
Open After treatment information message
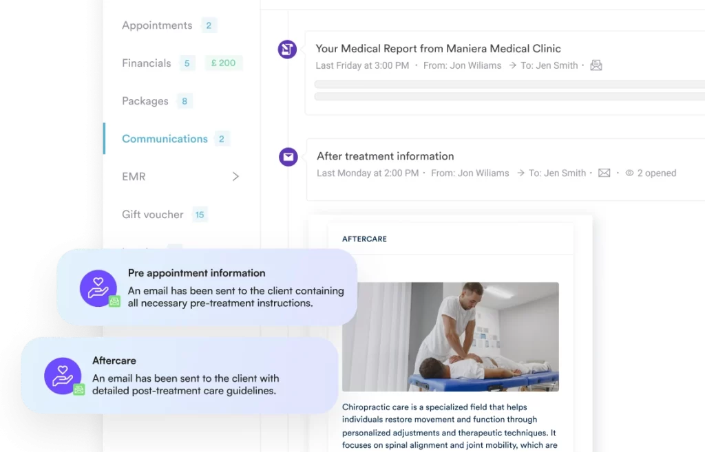[386, 156]
